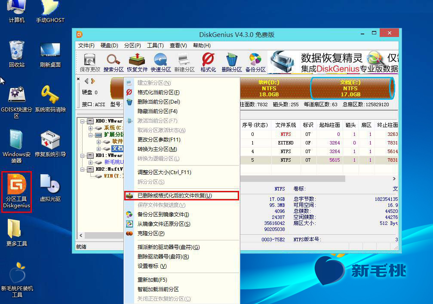Collapse the HD1 disk tree node
The image size is (433, 304).
[x=82, y=156]
